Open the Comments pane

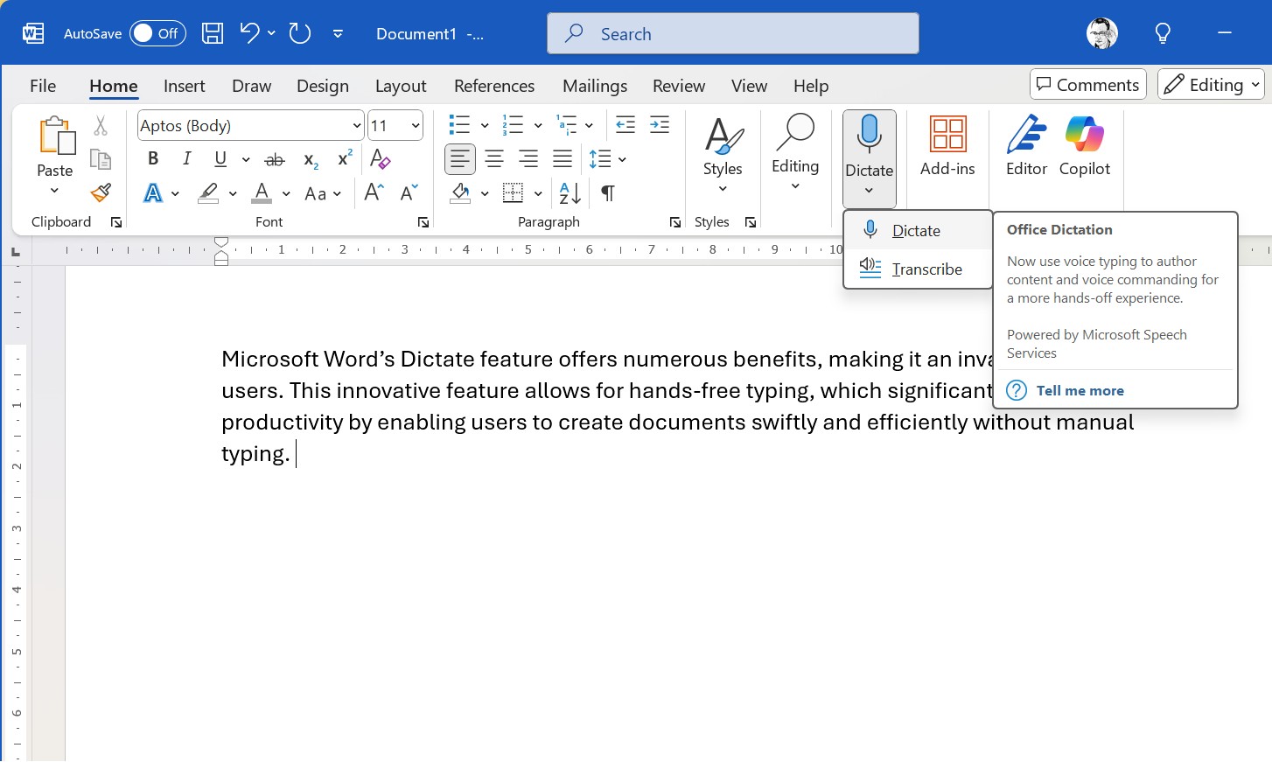point(1088,84)
